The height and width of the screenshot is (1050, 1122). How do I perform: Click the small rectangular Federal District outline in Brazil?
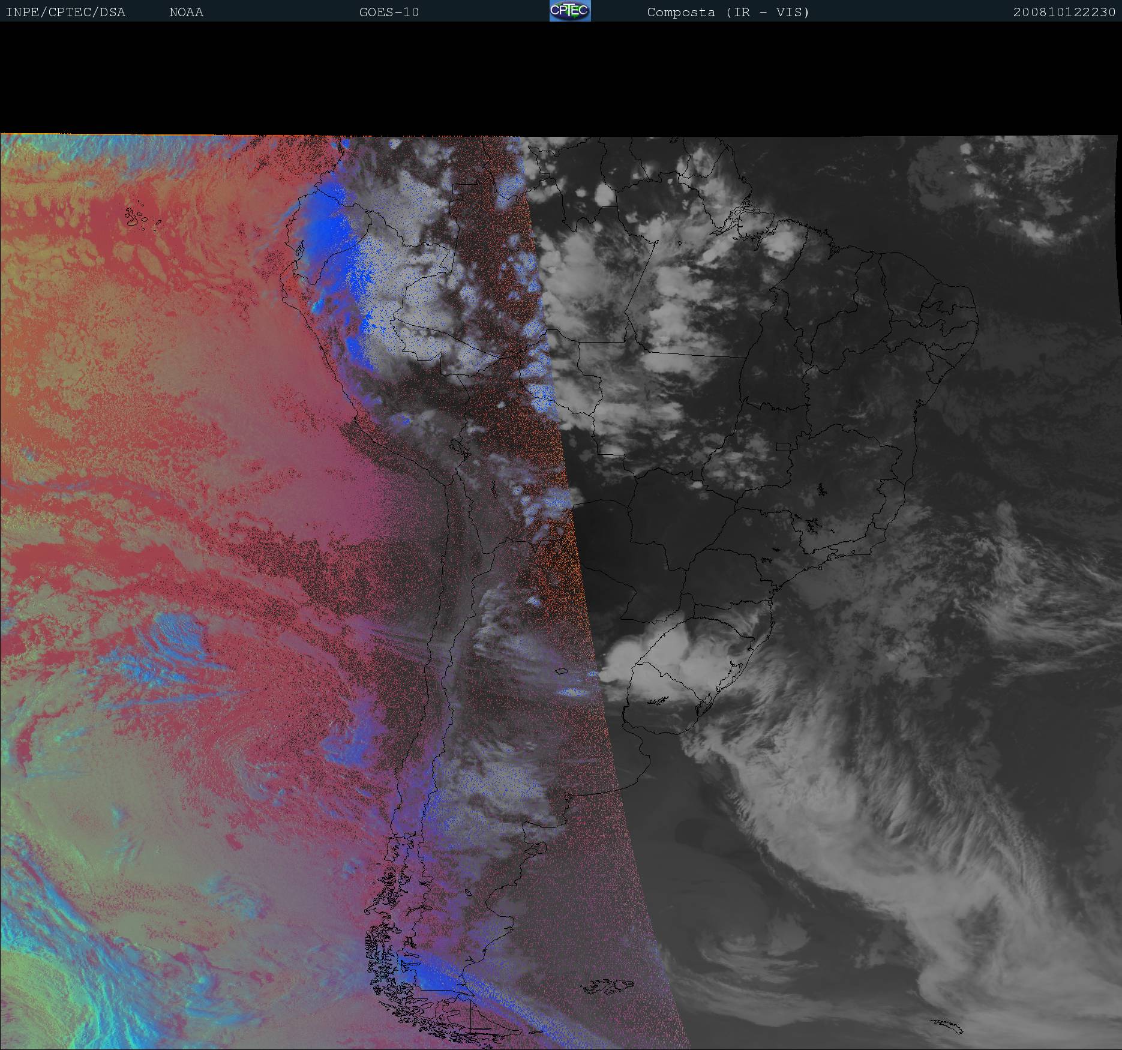coord(783,446)
